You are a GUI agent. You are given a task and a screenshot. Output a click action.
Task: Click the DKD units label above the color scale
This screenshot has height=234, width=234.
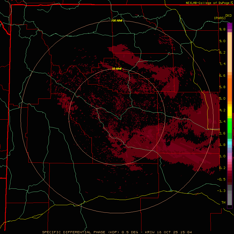pyautogui.click(x=228, y=16)
